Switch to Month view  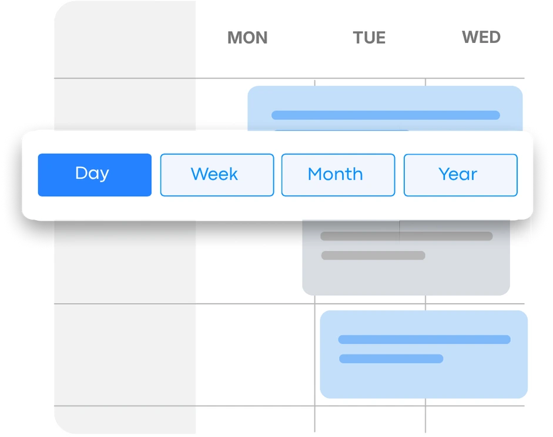pyautogui.click(x=338, y=174)
